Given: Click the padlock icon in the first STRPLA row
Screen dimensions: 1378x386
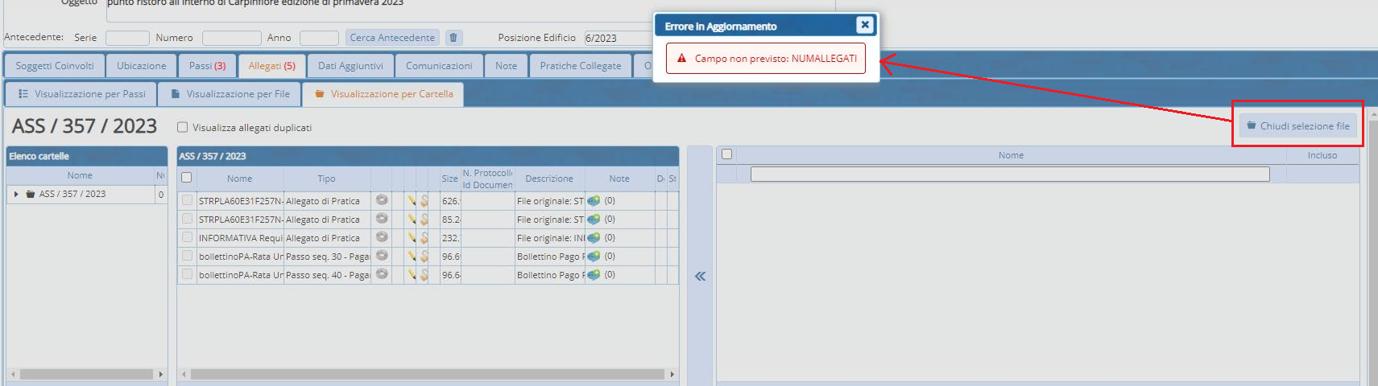Looking at the screenshot, I should click(x=424, y=201).
